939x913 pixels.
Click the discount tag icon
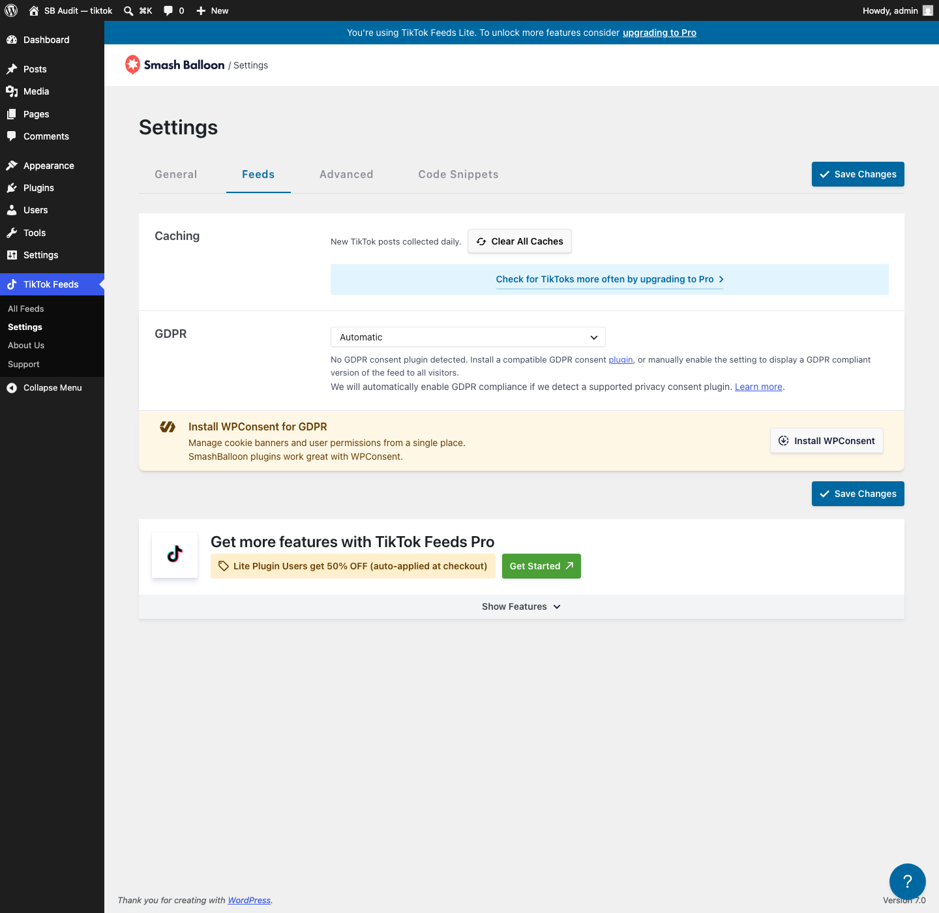click(x=224, y=566)
